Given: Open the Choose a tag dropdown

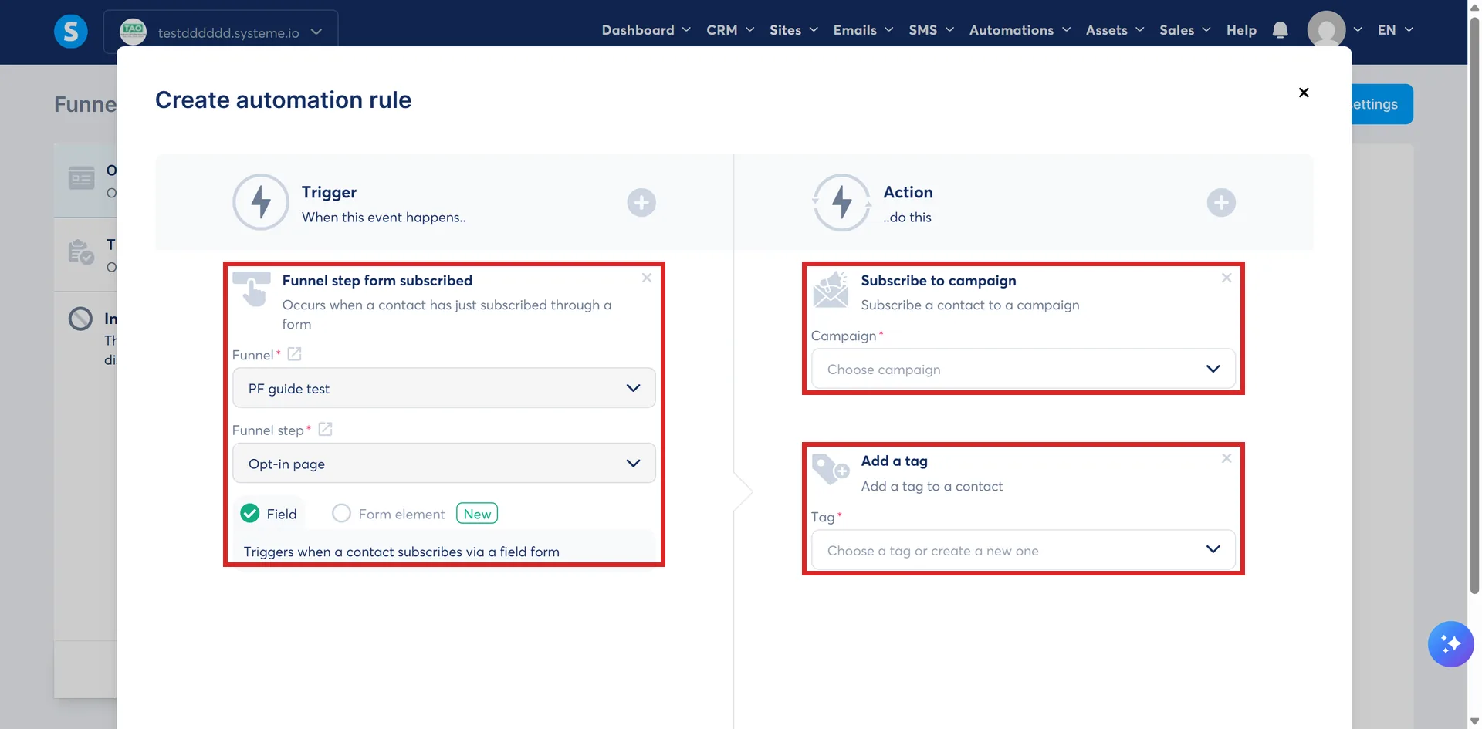Looking at the screenshot, I should [1024, 550].
